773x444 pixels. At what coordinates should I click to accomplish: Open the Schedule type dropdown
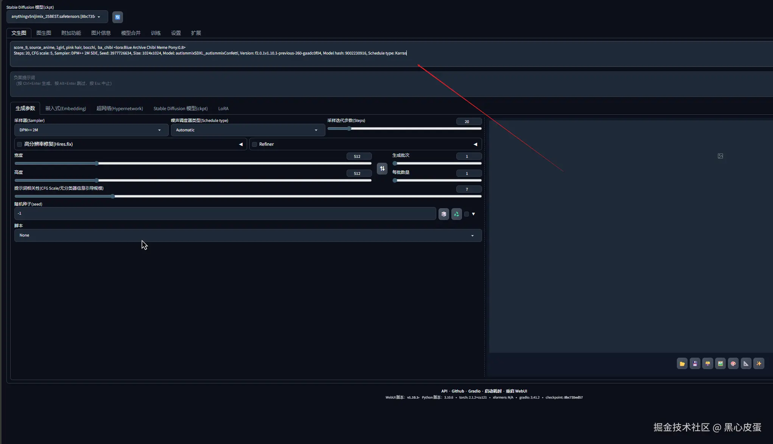pos(247,130)
